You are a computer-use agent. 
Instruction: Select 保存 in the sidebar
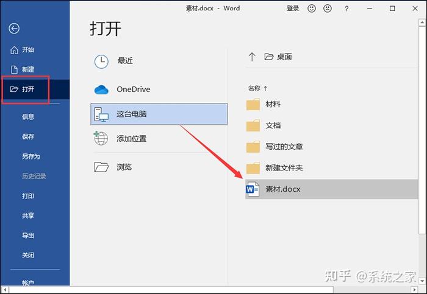coord(28,137)
